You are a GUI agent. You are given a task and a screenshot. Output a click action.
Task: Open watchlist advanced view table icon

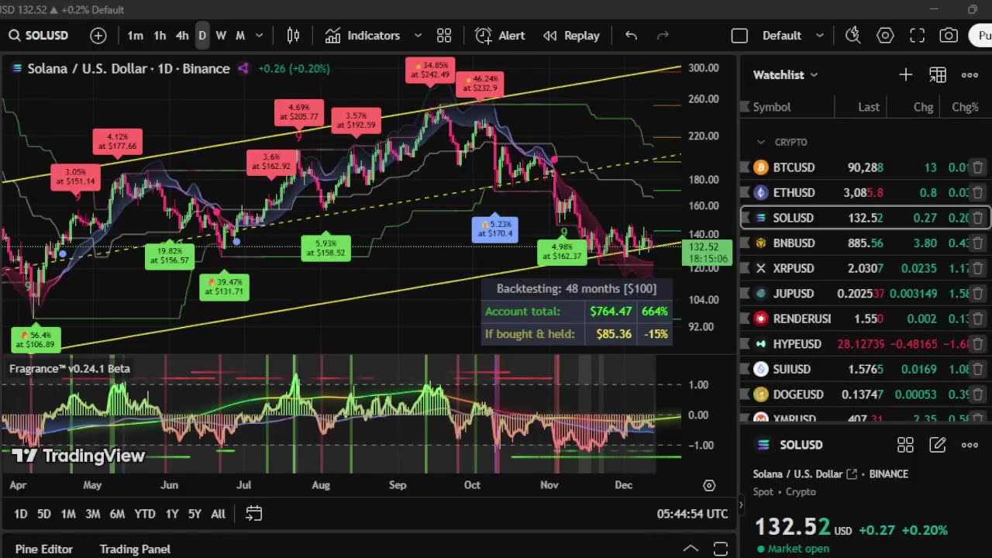point(938,74)
